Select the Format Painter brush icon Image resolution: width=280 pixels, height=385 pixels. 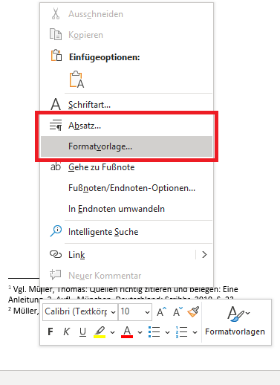pos(193,311)
